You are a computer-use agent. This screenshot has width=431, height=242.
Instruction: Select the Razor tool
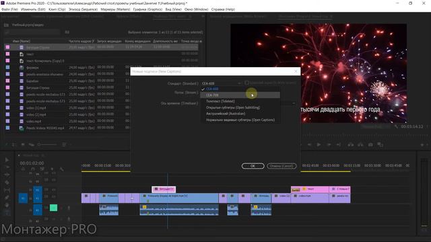click(x=7, y=182)
